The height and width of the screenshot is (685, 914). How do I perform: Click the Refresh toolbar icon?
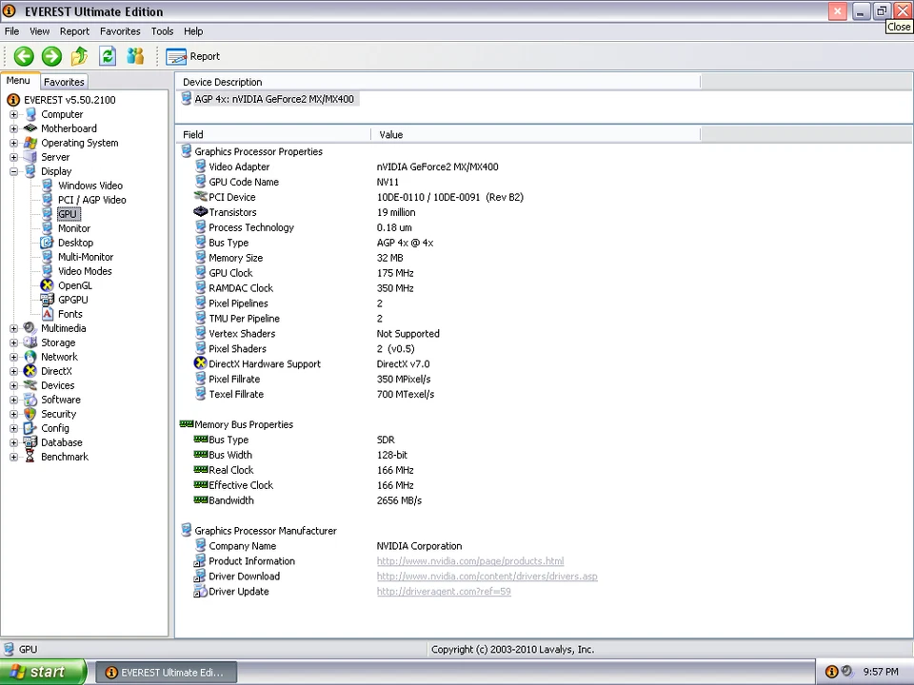(108, 56)
